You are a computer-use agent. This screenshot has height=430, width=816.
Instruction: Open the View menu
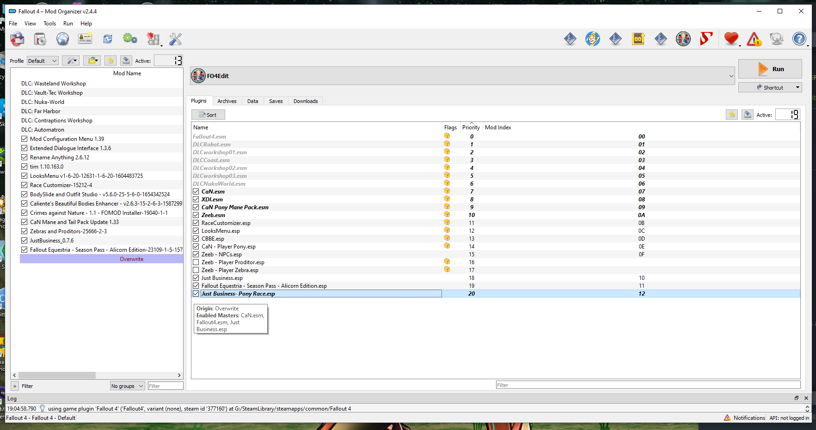point(30,24)
